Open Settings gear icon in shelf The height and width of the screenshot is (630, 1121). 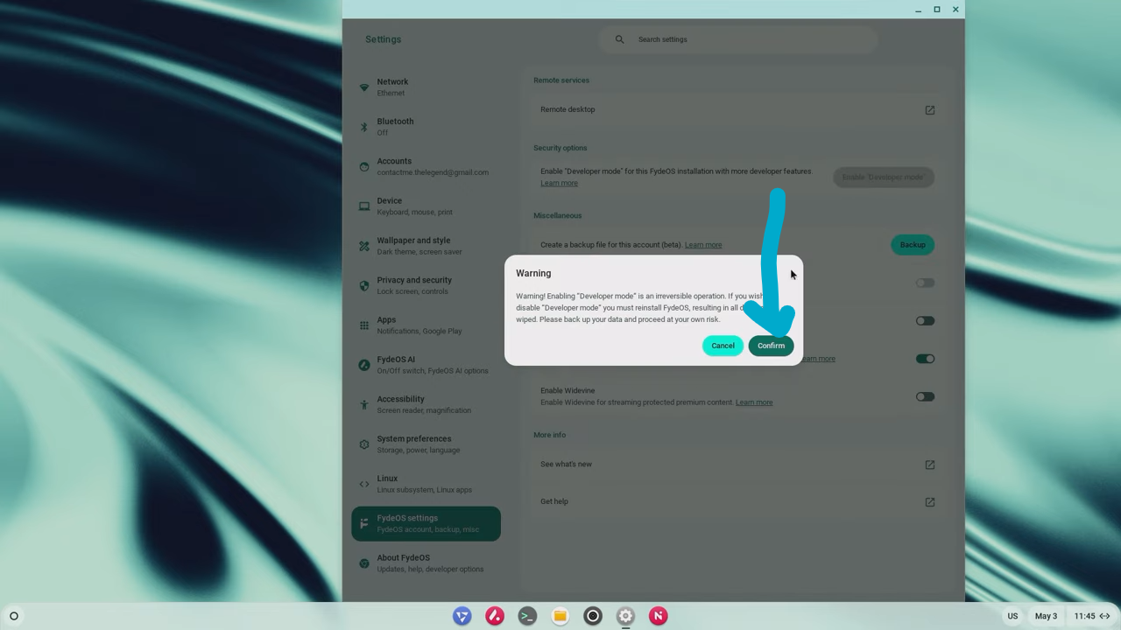[x=625, y=616]
